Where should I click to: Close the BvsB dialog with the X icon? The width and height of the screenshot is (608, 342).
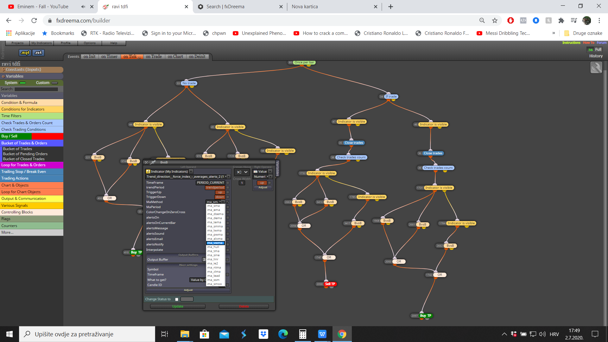click(x=146, y=162)
